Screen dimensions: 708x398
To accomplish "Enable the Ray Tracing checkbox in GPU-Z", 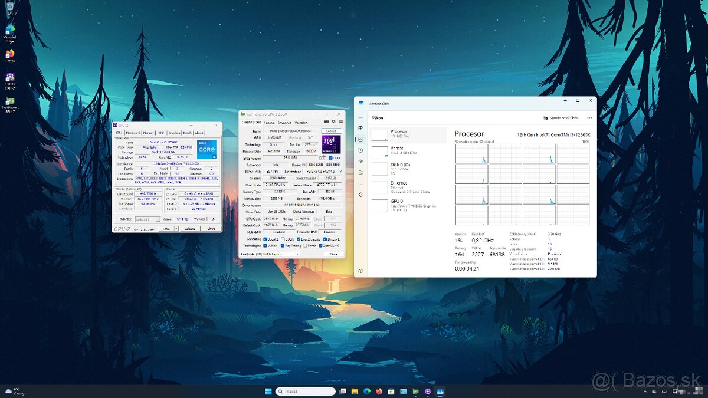I will [x=282, y=246].
